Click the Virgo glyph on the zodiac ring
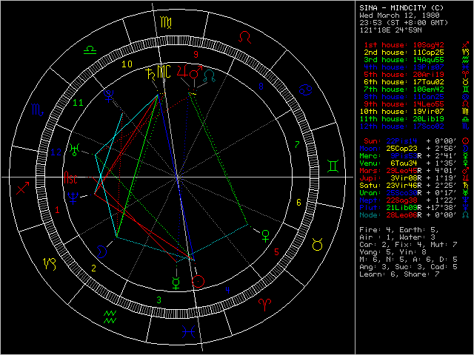Viewport: 474px width, 355px height. 166,23
